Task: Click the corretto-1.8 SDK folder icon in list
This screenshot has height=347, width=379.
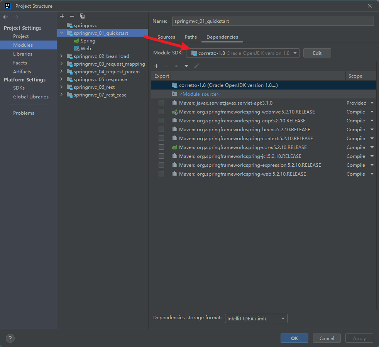Action: click(174, 85)
